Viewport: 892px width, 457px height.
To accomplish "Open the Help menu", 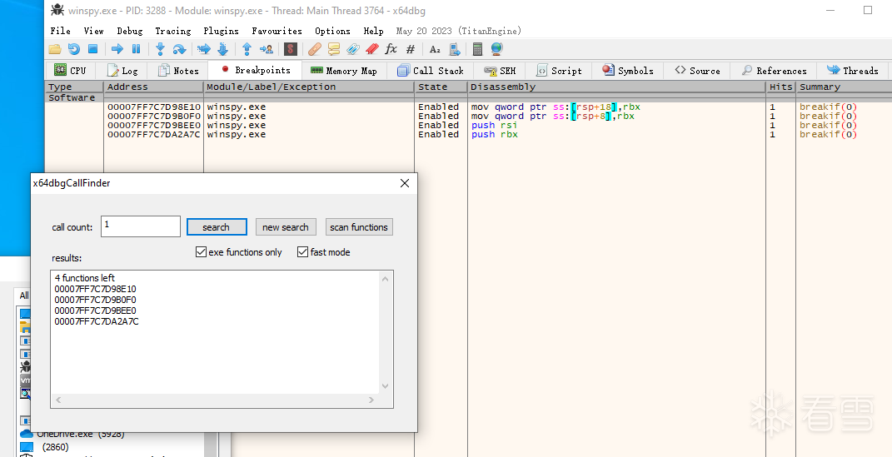I will coord(374,31).
